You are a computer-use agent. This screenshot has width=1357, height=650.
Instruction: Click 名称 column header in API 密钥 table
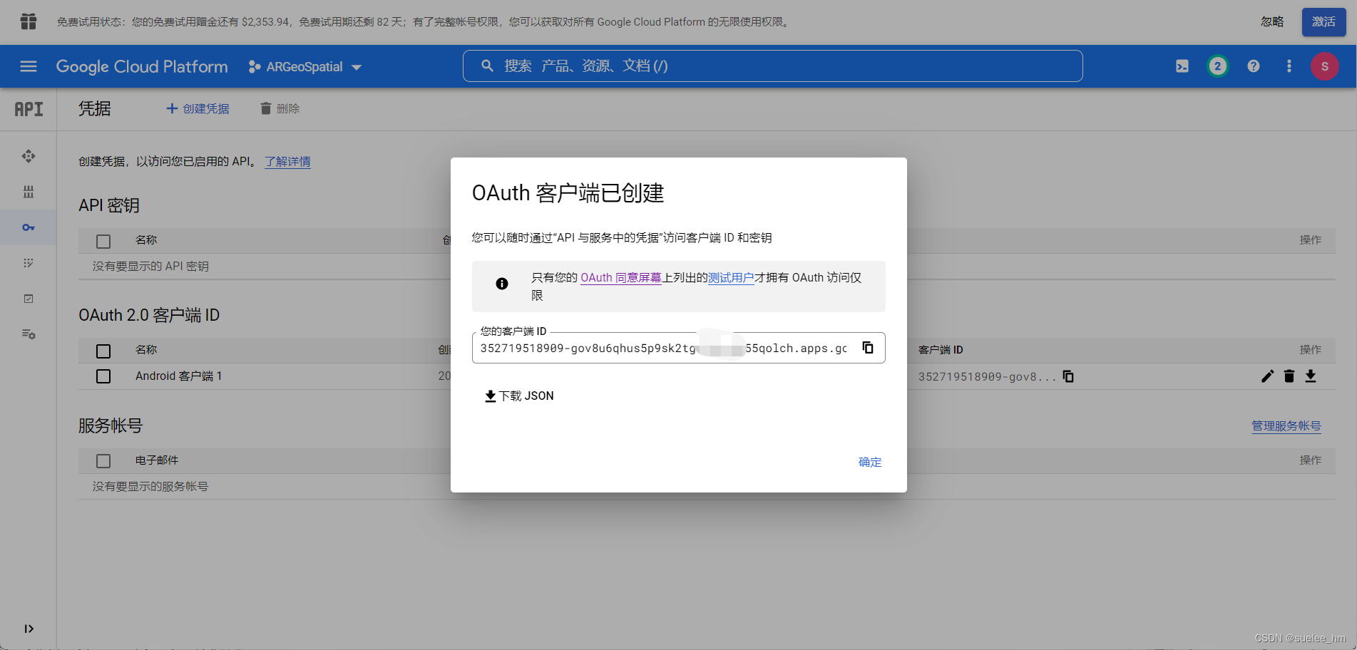(x=146, y=240)
